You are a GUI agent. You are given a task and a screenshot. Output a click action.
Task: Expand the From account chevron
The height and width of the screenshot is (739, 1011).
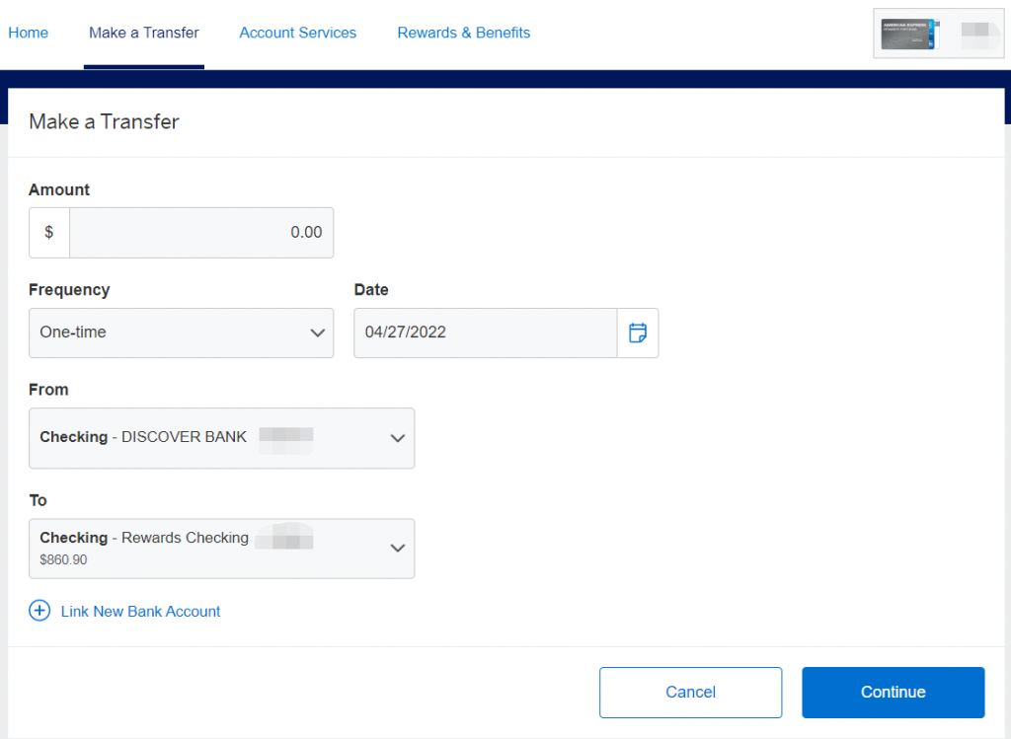pyautogui.click(x=398, y=438)
